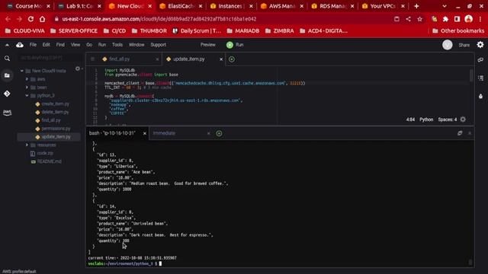The width and height of the screenshot is (488, 274).
Task: Open the Support menu
Action: click(x=158, y=45)
